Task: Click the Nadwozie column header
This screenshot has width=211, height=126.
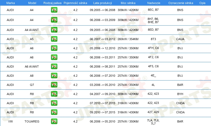Action: [x=154, y=3]
